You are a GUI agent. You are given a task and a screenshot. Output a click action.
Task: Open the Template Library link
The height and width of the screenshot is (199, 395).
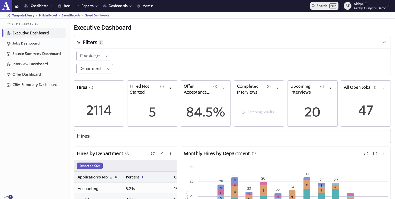point(23,15)
